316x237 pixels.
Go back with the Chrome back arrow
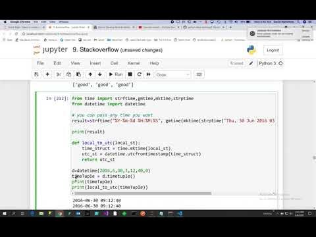tap(4, 34)
